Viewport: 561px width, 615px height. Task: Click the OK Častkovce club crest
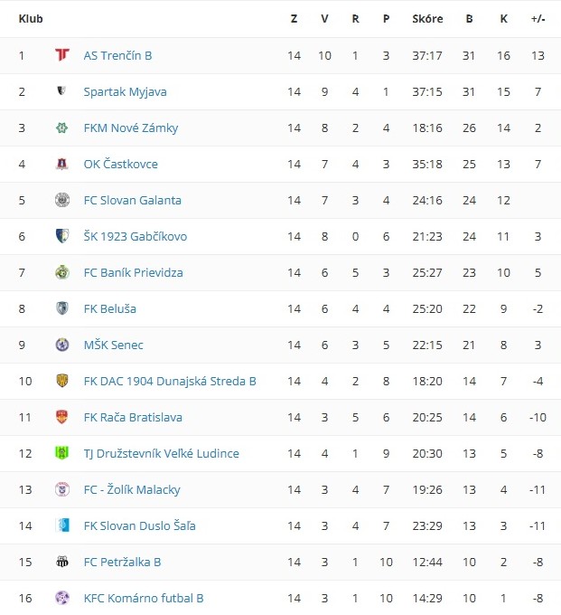coord(61,164)
